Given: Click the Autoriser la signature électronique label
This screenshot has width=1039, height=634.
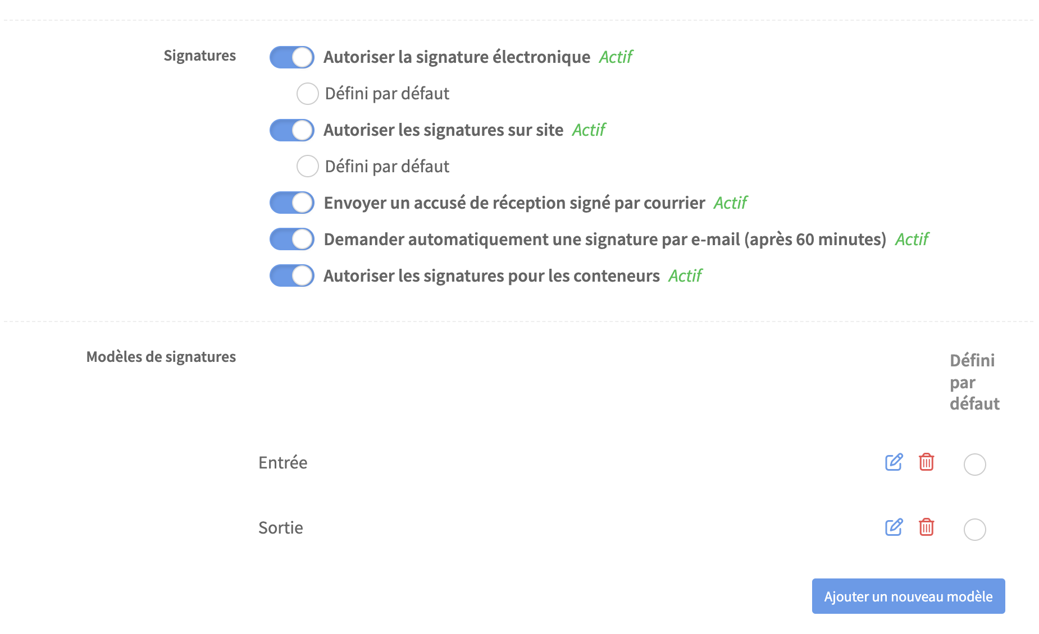Looking at the screenshot, I should coord(457,57).
